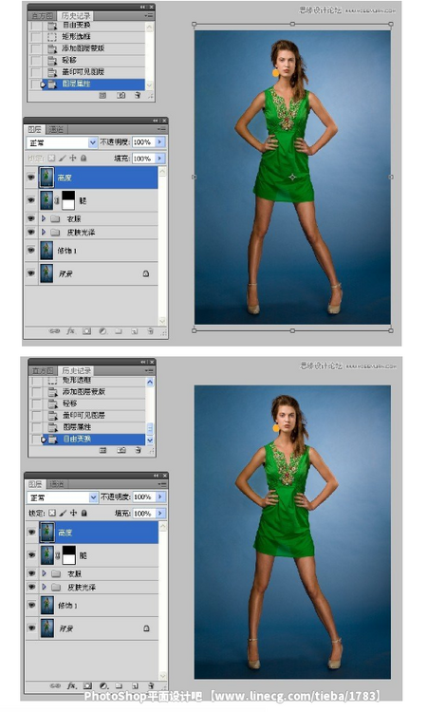Upper screenshot: click 腿 layer mask thumbnail

coord(68,200)
